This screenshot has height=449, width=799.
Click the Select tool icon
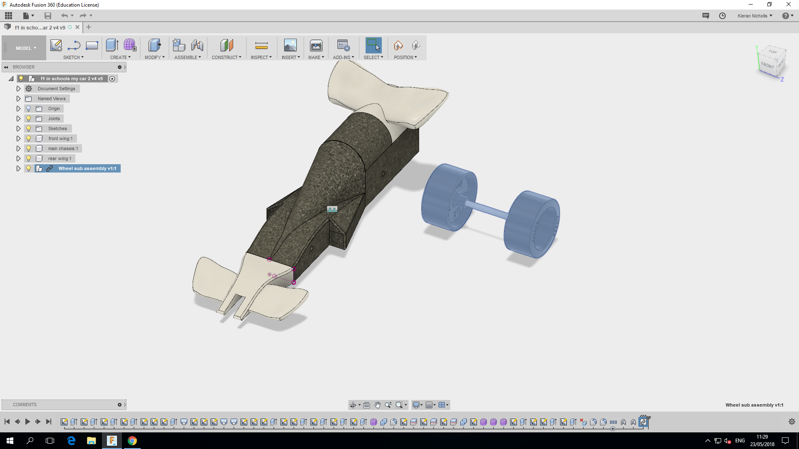373,45
